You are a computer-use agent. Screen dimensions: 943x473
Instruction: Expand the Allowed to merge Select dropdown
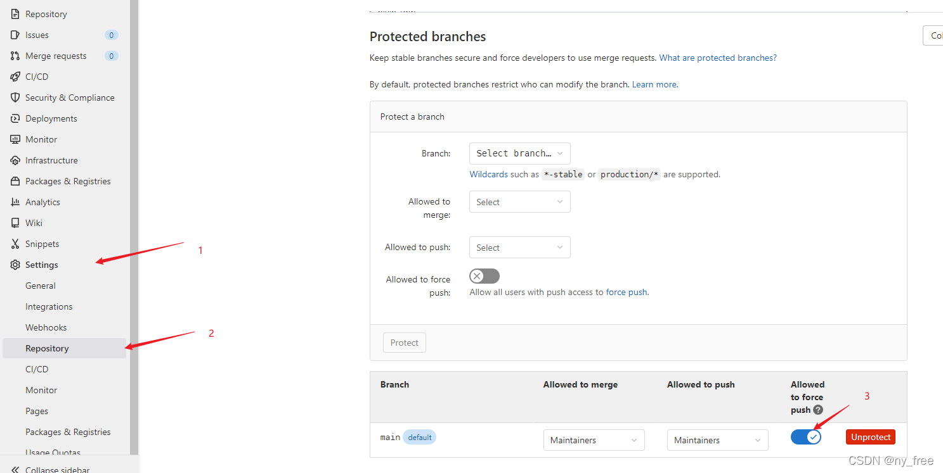[520, 202]
